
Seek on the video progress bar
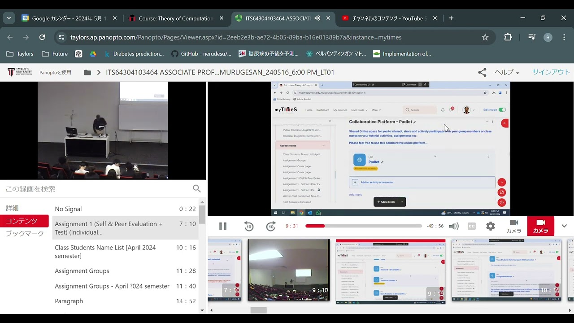click(x=364, y=226)
